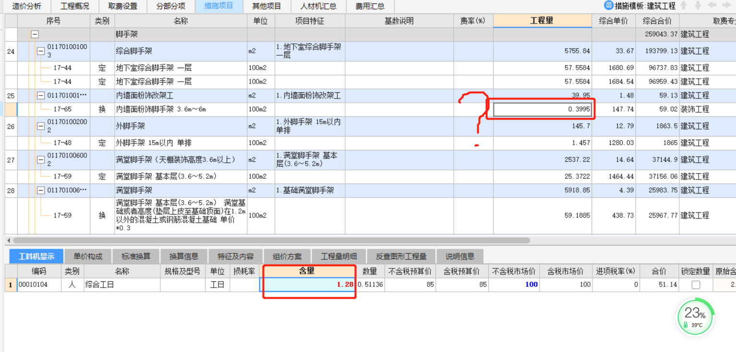Toggle the 锁定数量 checkbox for 综合工日
This screenshot has height=352, width=736.
696,285
